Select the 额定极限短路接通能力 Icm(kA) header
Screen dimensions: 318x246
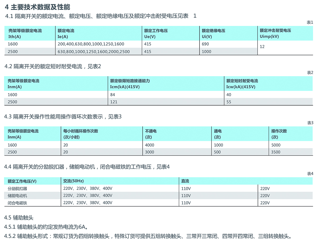tap(130, 84)
